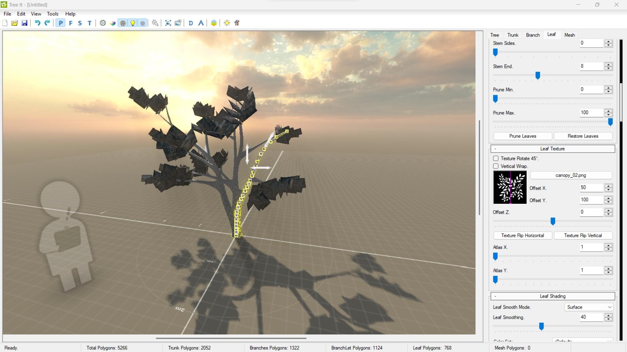The height and width of the screenshot is (352, 627).
Task: Select the P view mode button
Action: pos(61,23)
